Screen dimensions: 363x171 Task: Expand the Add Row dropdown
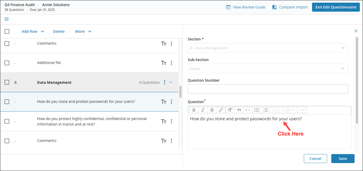click(x=32, y=31)
